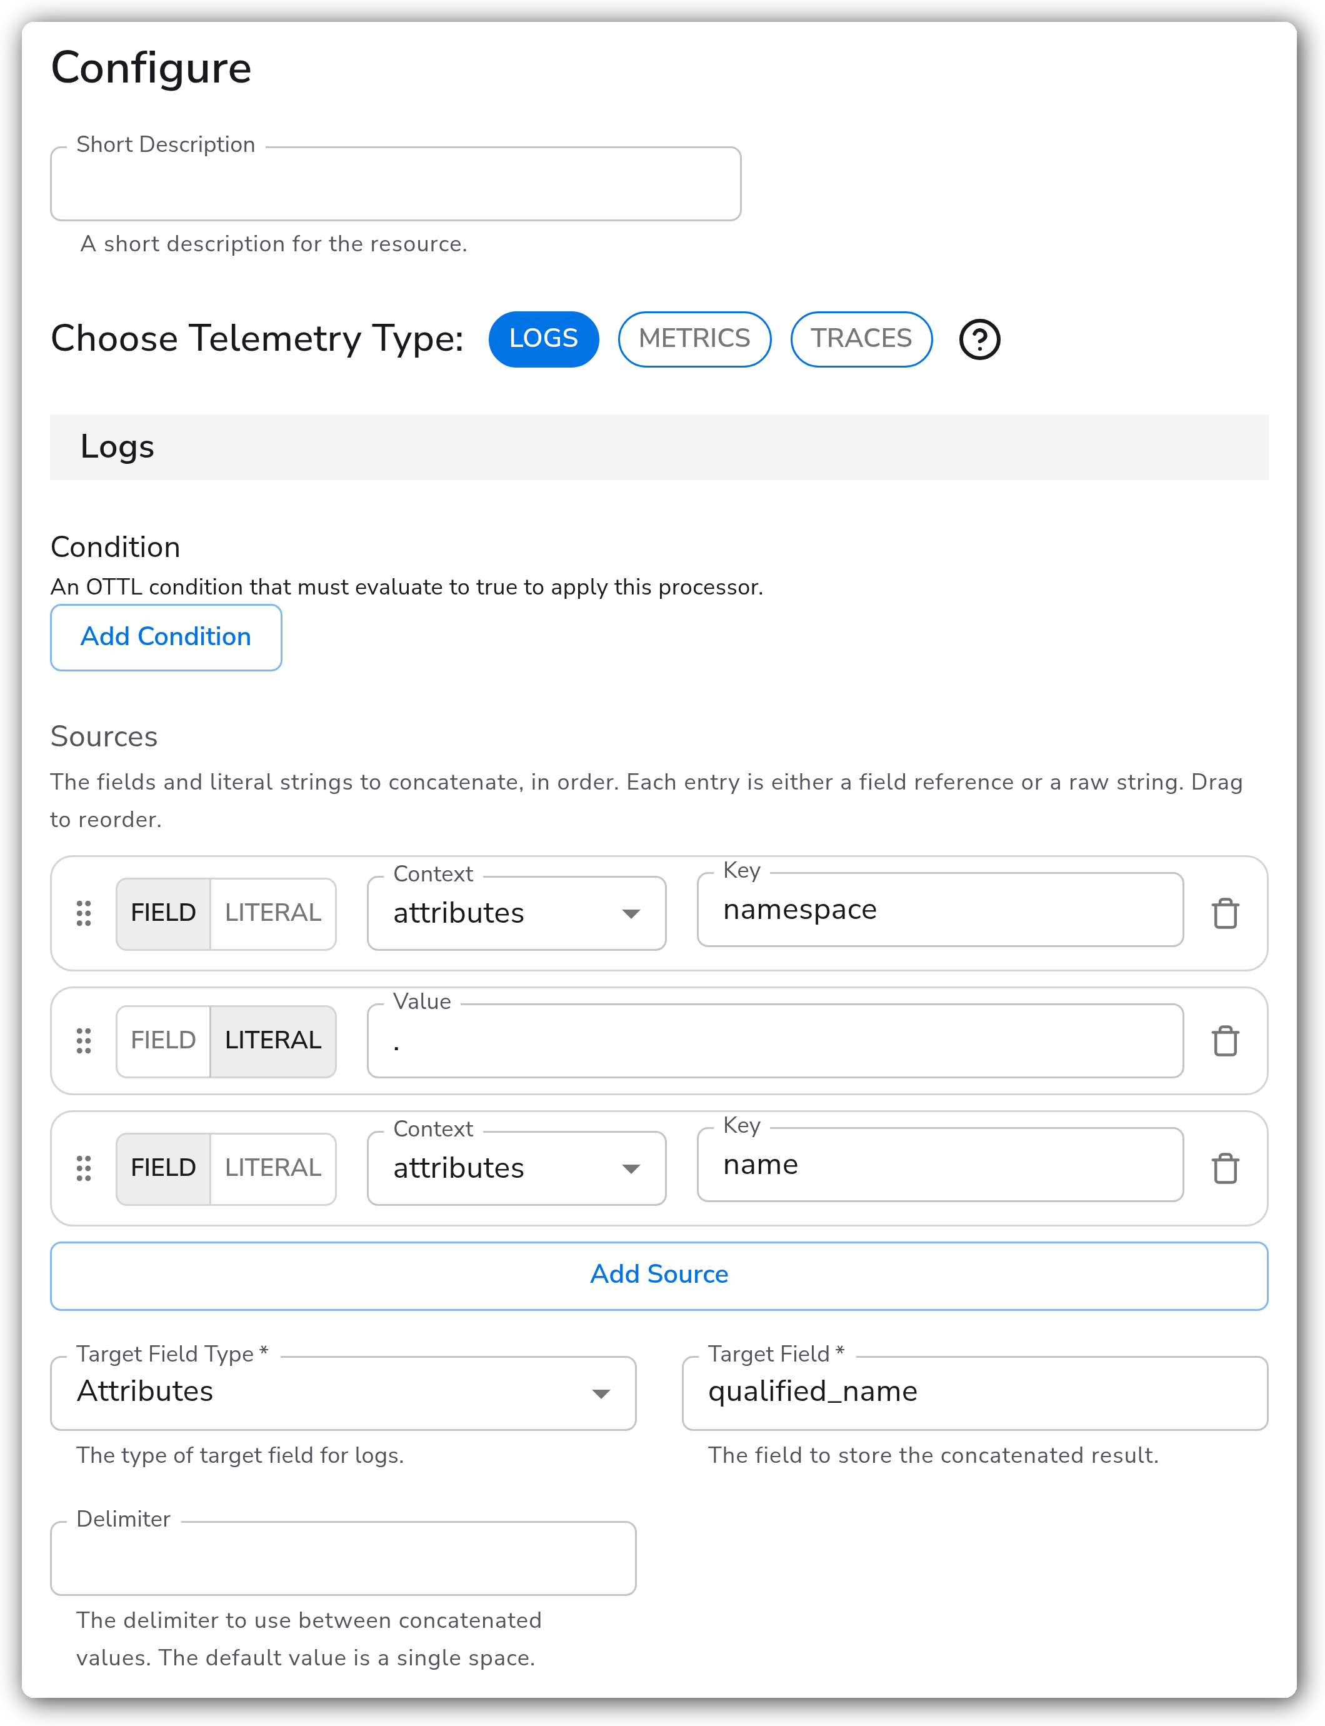Set the dot value row to LITERAL
Screen dimensions: 1325x1726
pyautogui.click(x=273, y=1040)
